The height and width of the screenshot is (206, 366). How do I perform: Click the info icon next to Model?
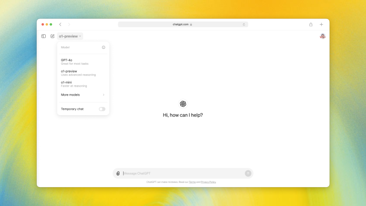point(104,47)
